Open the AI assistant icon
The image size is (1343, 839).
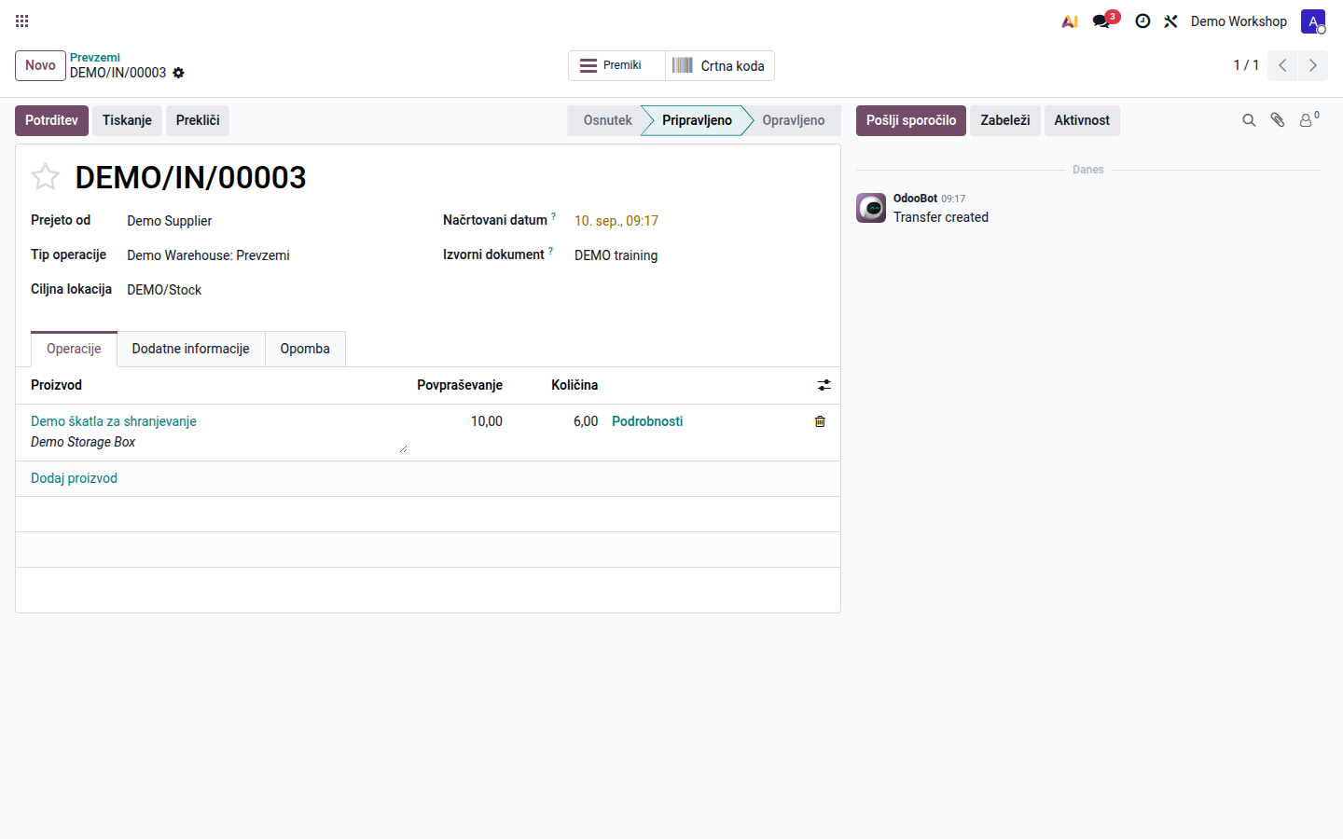(x=1070, y=21)
